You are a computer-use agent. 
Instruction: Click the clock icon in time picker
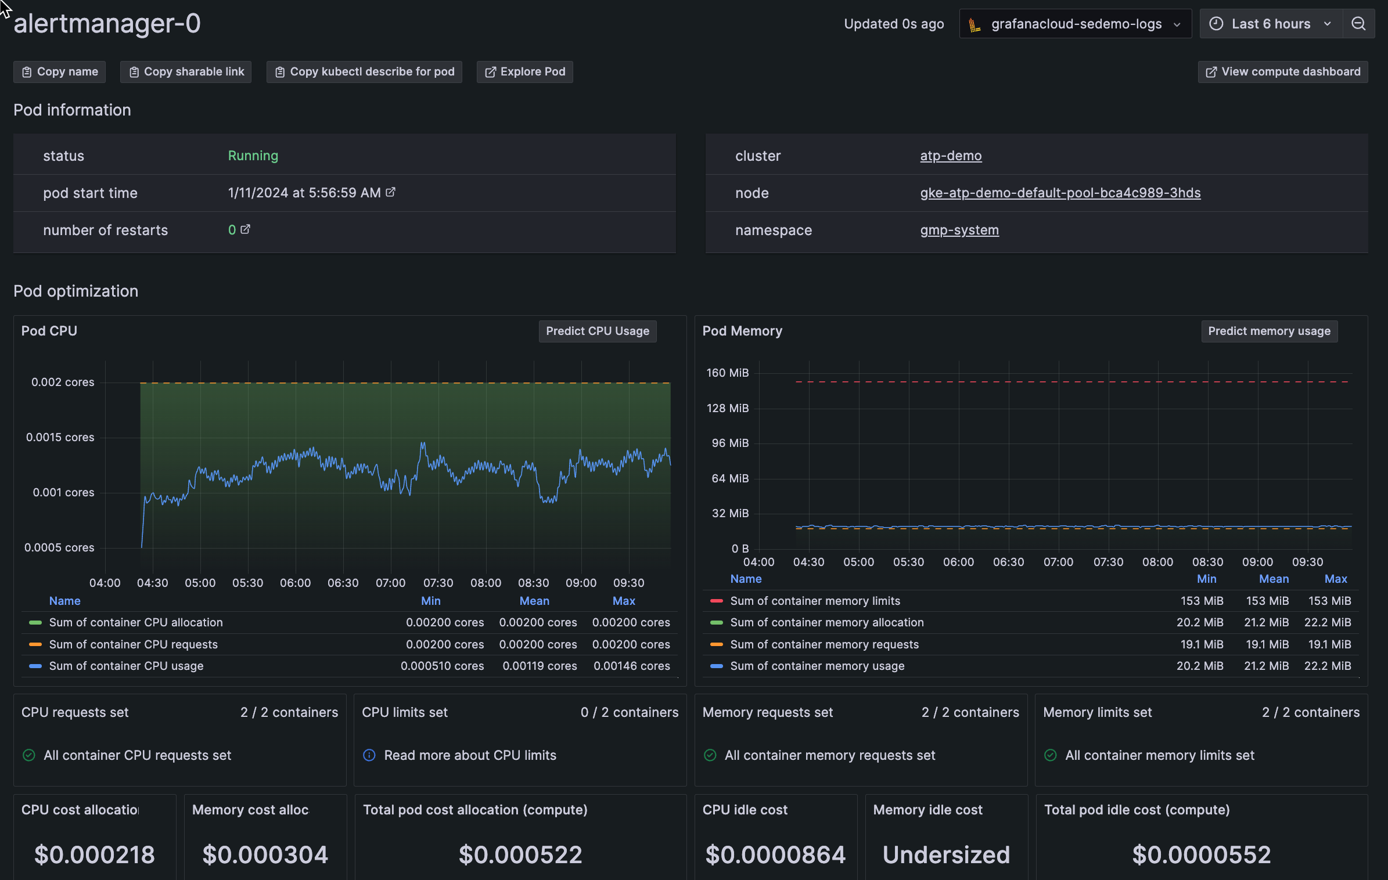click(1216, 24)
